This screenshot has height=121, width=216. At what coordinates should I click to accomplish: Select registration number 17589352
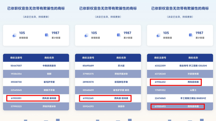[x=160, y=90]
